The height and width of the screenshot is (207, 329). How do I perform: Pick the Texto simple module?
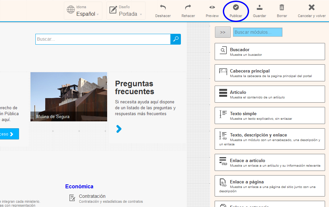[269, 115]
